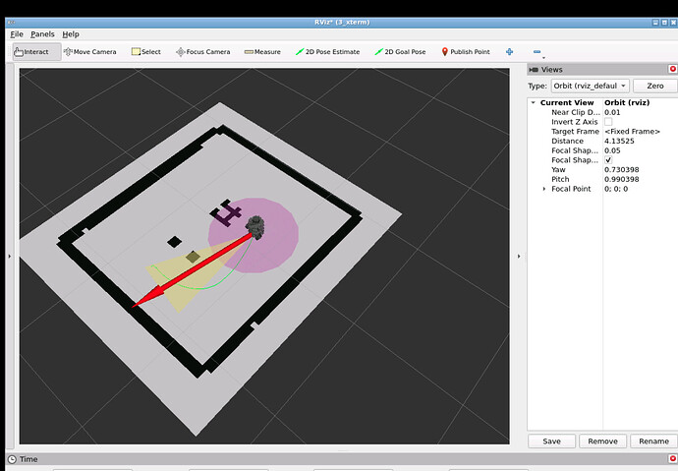The image size is (678, 471).
Task: Open the view Type dropdown
Action: click(x=590, y=86)
